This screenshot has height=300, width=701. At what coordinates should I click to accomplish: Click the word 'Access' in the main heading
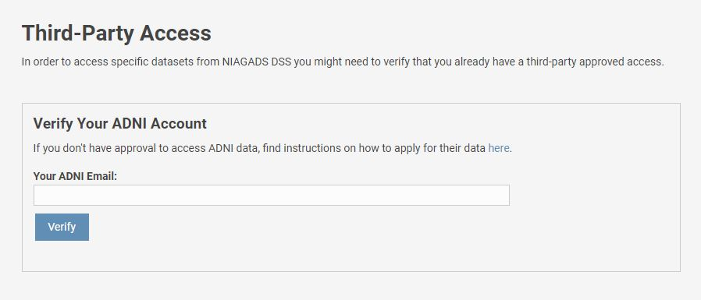click(175, 33)
